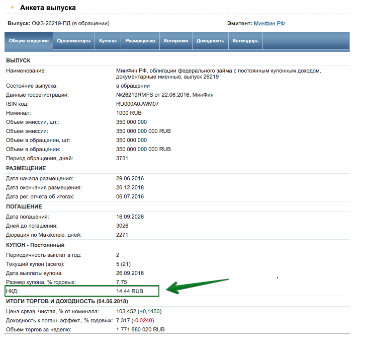The height and width of the screenshot is (347, 365).
Task: Click the Объем в обращении RUB value
Action: point(143,149)
